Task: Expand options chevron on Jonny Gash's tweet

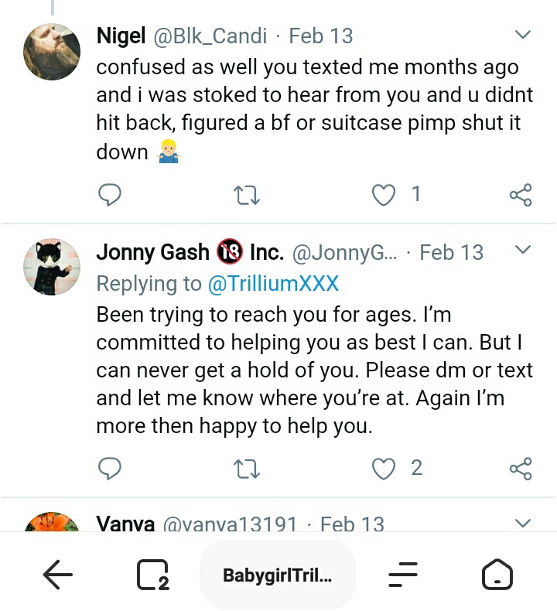Action: [x=523, y=250]
